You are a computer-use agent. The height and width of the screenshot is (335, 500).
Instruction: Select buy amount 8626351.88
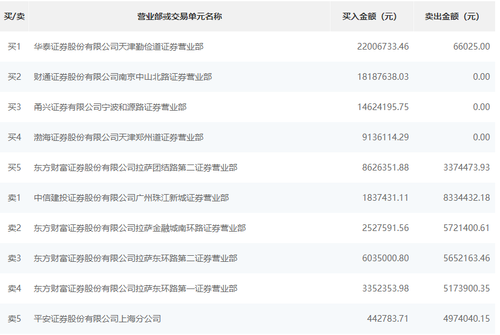(385, 167)
